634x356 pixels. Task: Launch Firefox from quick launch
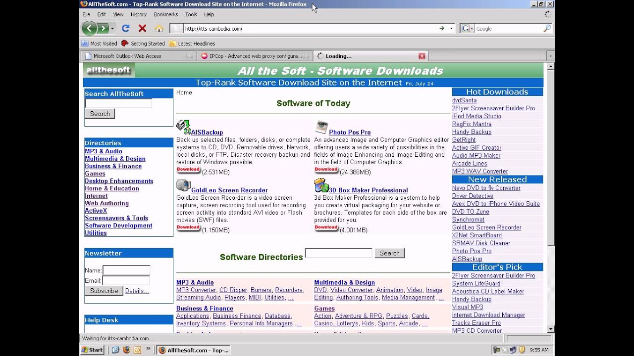pos(126,350)
